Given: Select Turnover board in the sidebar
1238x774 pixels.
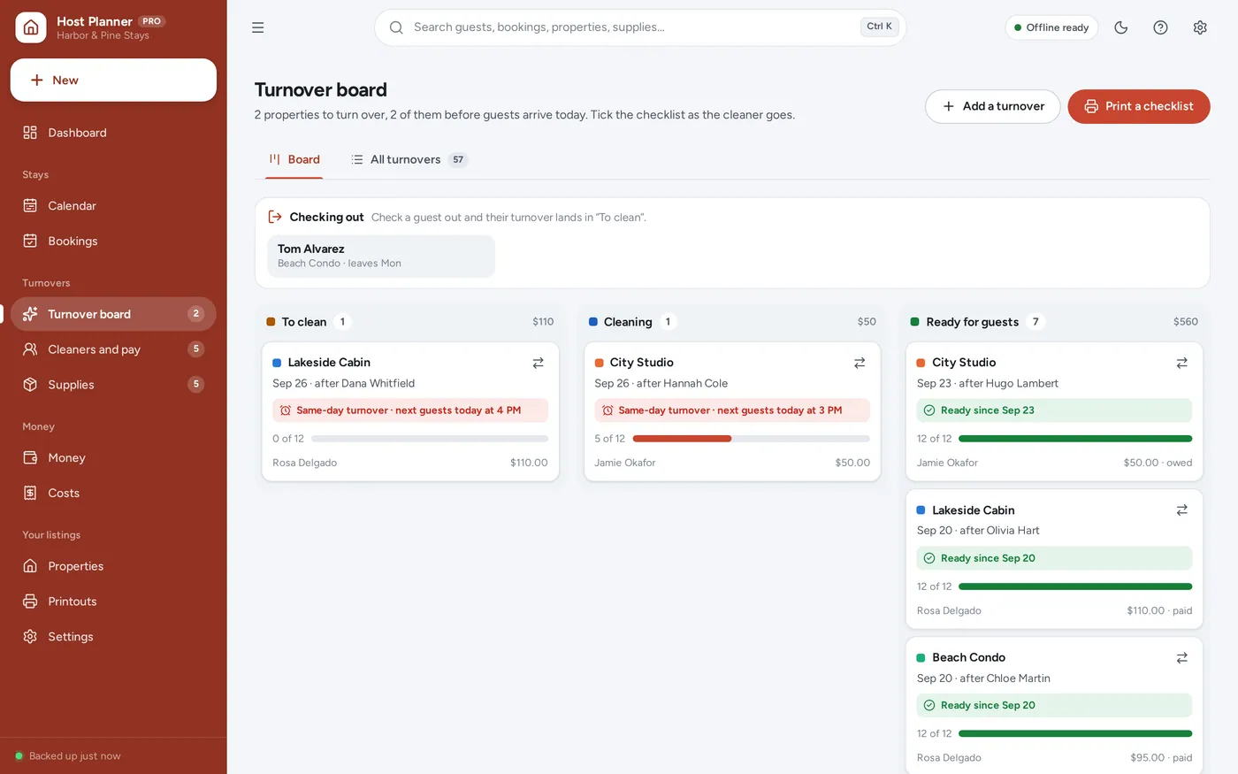Looking at the screenshot, I should tap(113, 314).
